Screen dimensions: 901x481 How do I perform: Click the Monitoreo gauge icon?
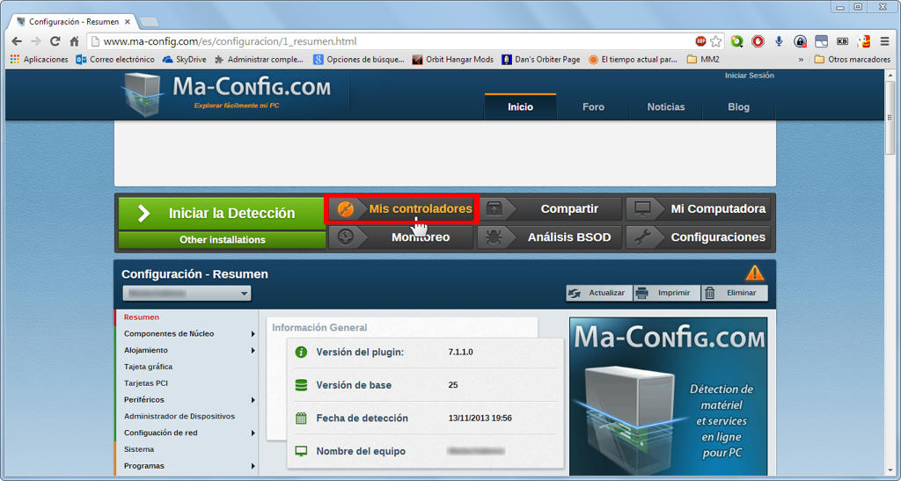coord(345,237)
